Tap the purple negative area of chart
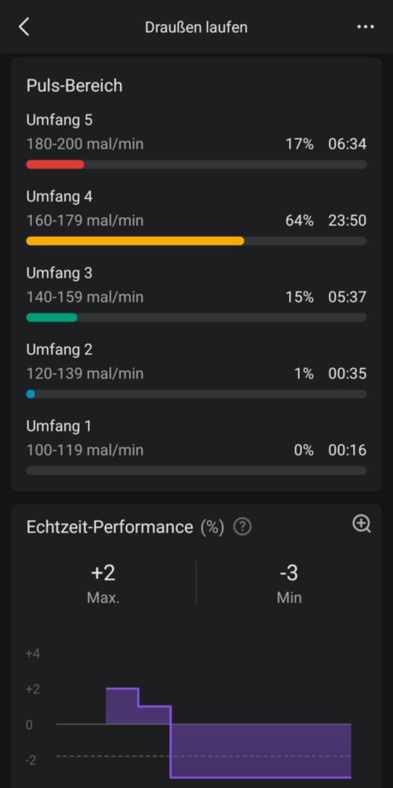 (x=261, y=751)
